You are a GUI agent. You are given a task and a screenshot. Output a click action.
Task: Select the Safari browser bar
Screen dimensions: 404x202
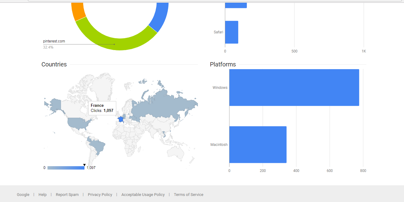point(232,32)
